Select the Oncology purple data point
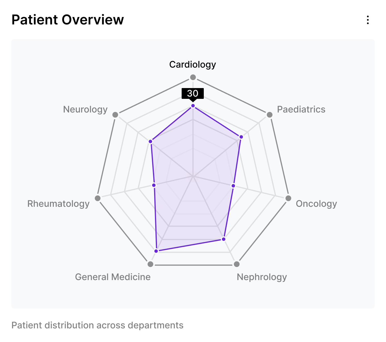Image resolution: width=386 pixels, height=342 pixels. pos(233,186)
